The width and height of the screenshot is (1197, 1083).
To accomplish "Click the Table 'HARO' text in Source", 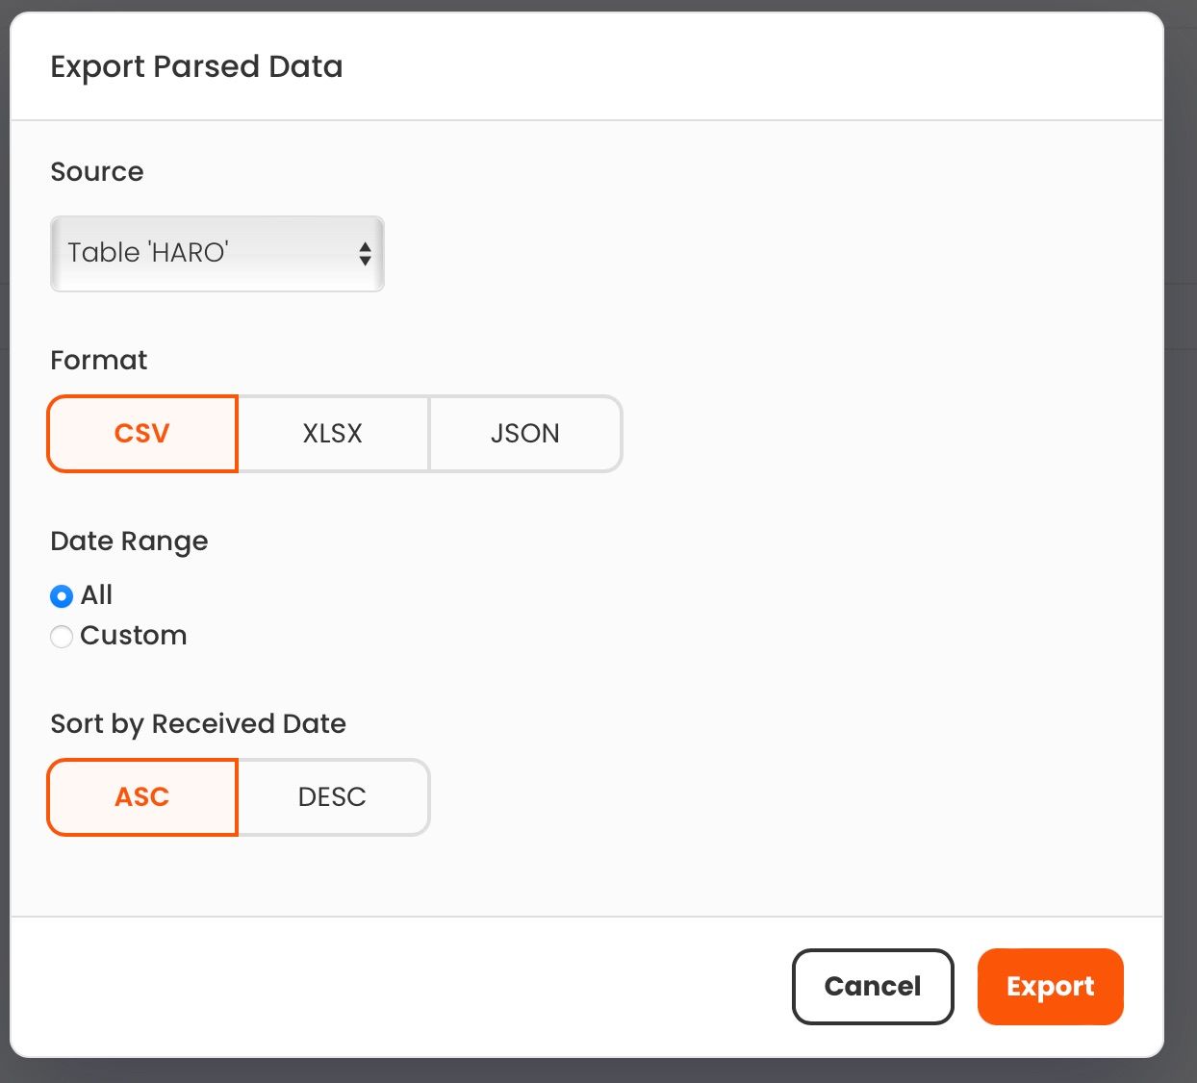I will pos(148,253).
